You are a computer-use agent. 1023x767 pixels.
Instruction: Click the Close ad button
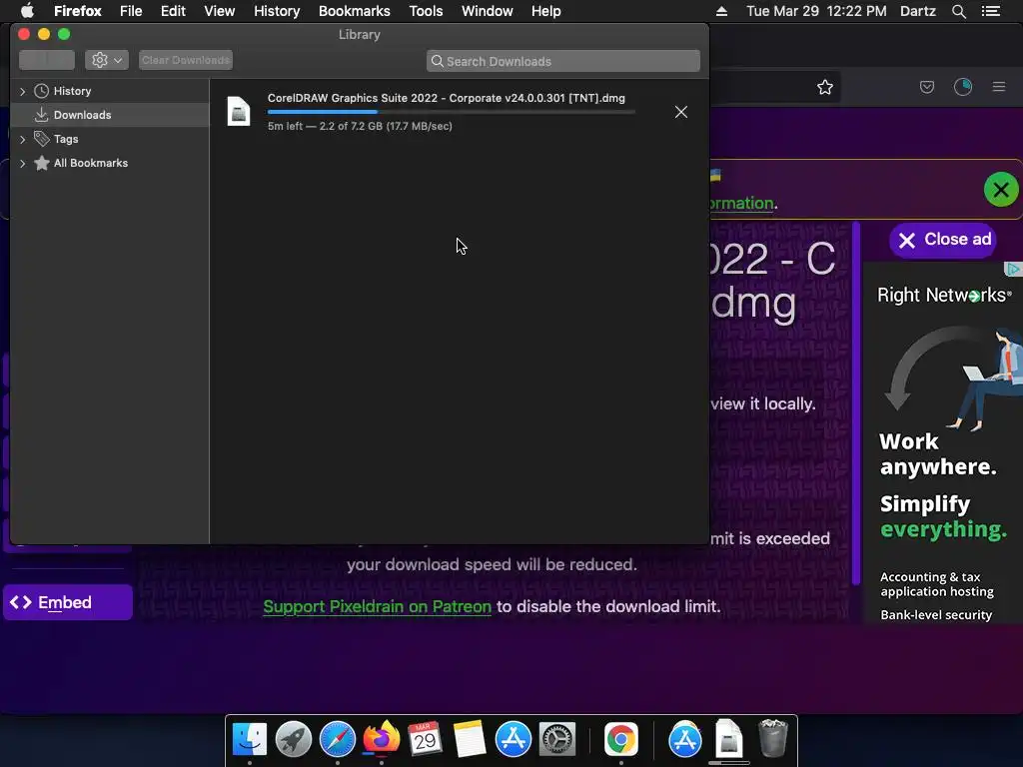click(943, 240)
